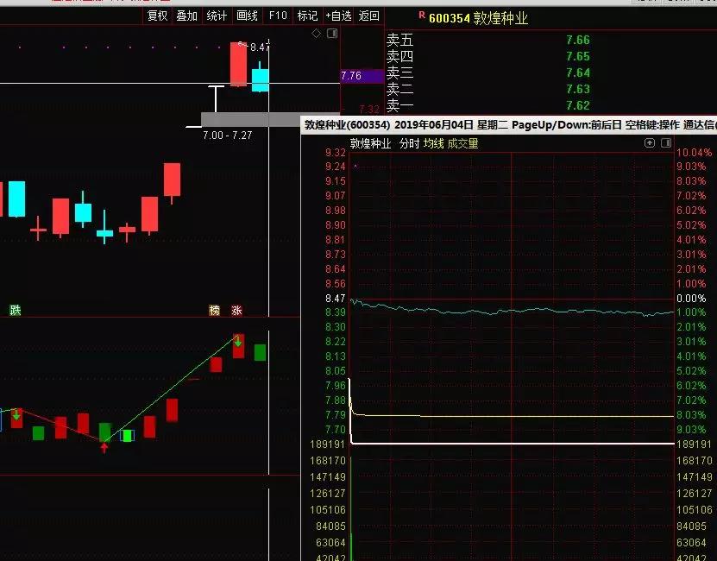Click the diamond icon above K-line chart
717x561 pixels.
316,34
